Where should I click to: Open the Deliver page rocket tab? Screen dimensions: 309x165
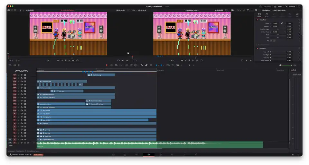click(196, 155)
